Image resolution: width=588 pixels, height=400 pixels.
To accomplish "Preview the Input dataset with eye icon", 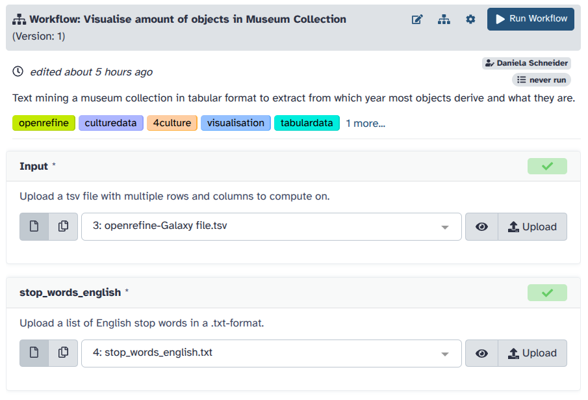I will coord(481,226).
